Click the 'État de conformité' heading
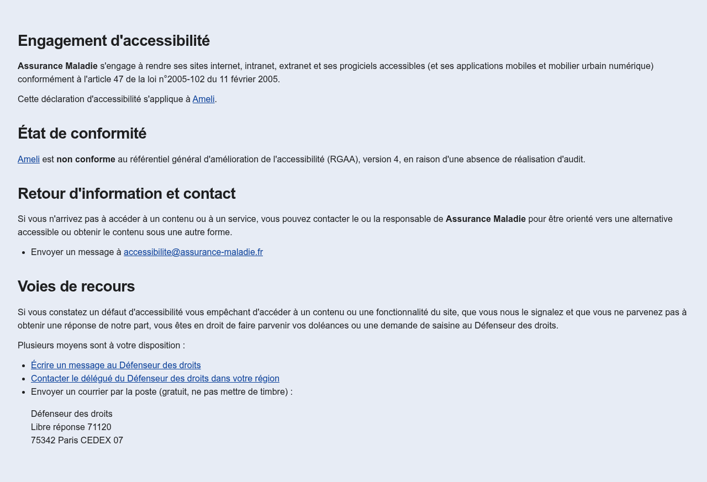Viewport: 707px width, 482px height. coord(82,134)
